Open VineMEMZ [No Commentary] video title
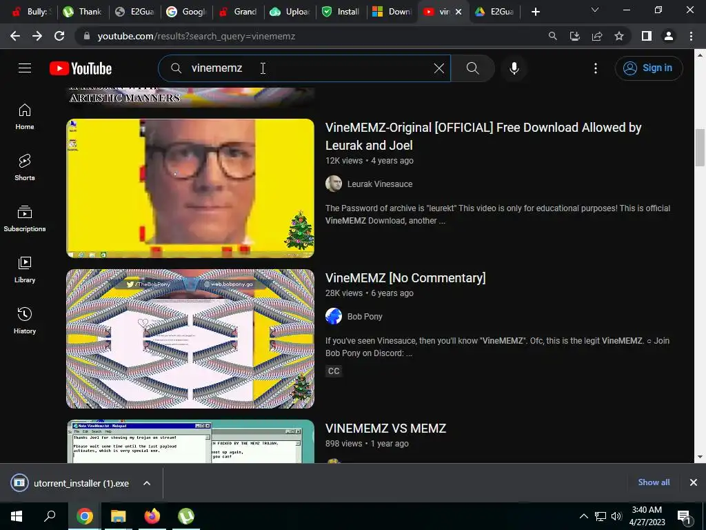The width and height of the screenshot is (706, 530). click(x=405, y=277)
